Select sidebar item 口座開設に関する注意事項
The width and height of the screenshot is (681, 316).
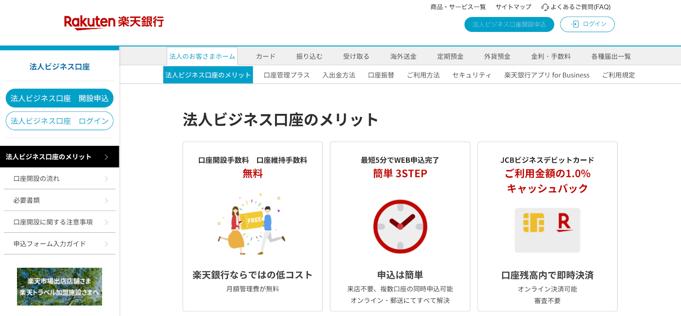60,222
